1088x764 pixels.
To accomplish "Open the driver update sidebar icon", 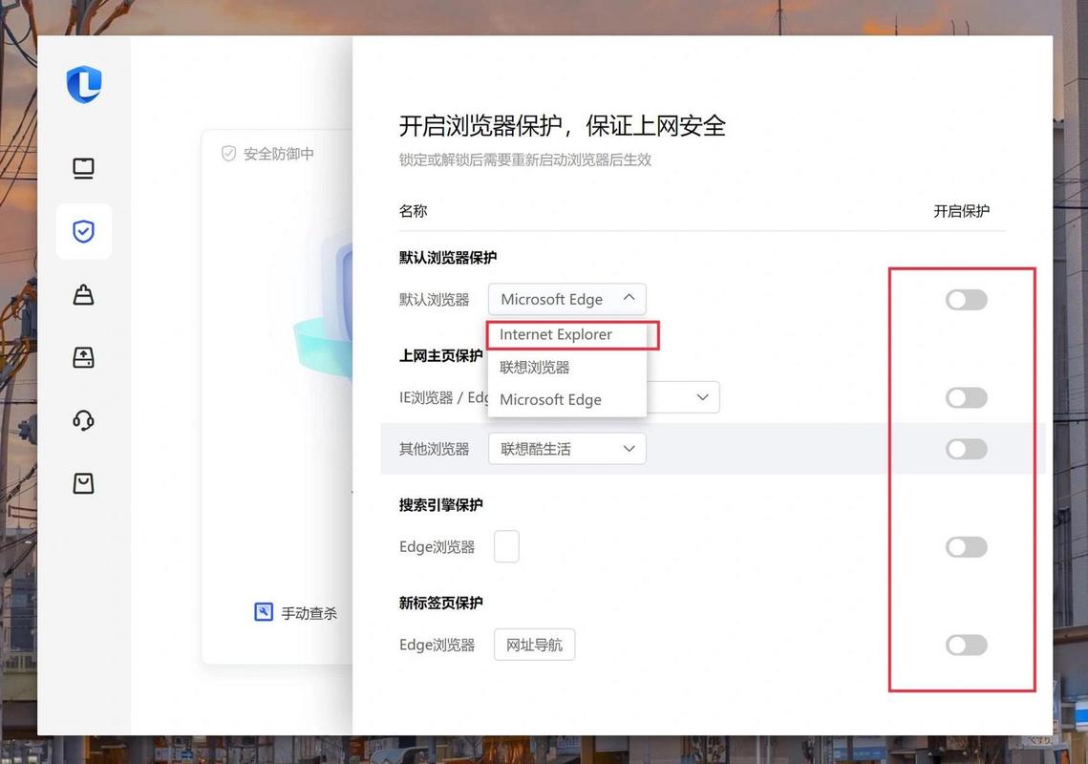I will click(x=83, y=357).
